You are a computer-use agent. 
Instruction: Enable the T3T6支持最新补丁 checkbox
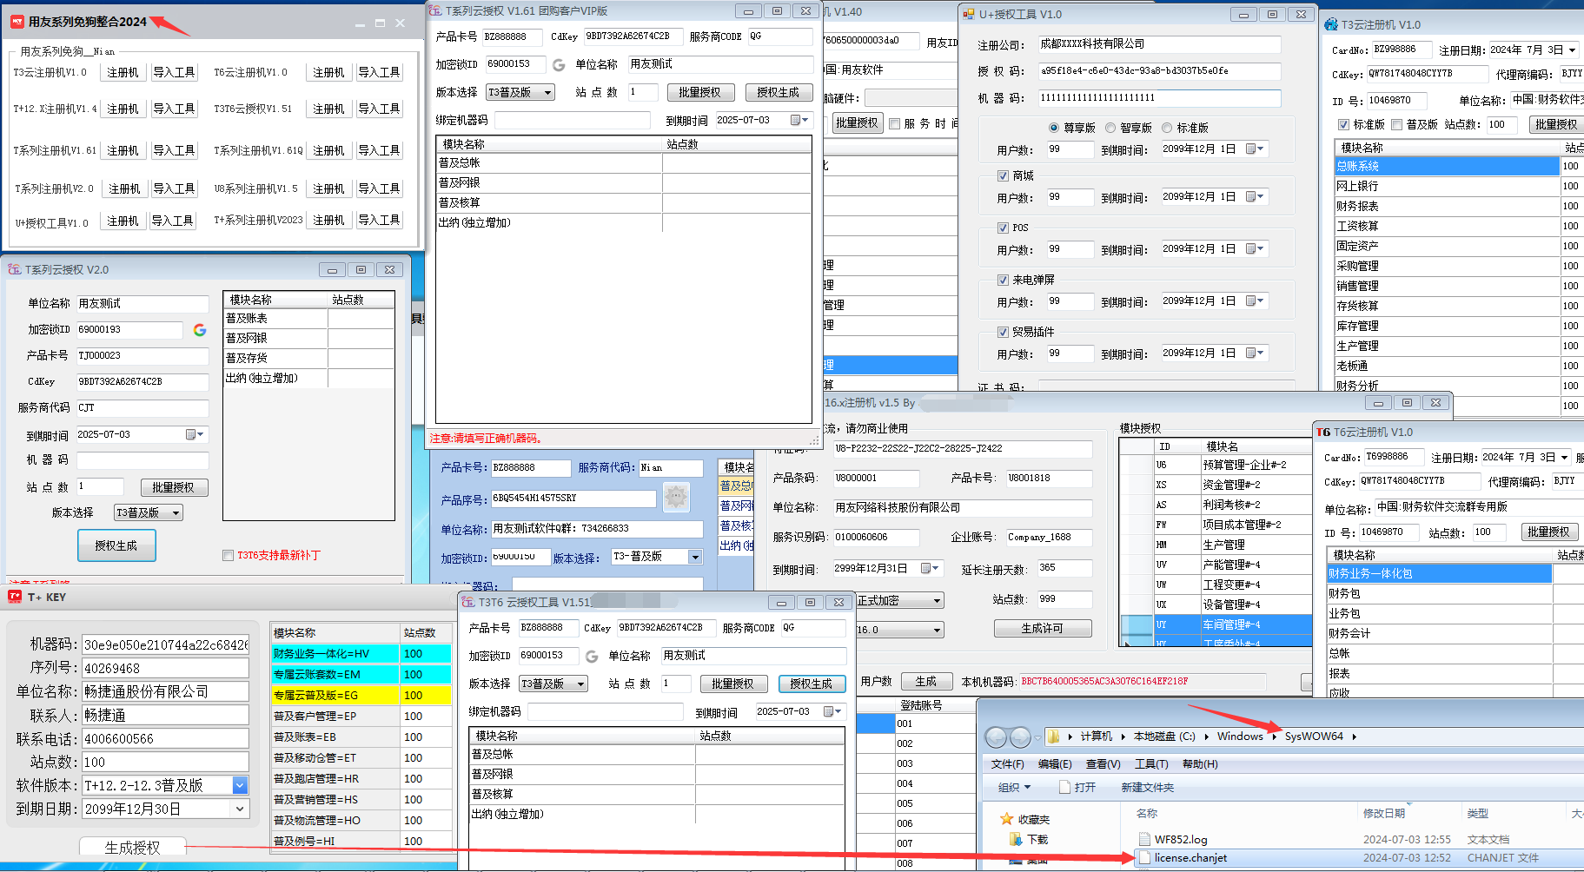pyautogui.click(x=229, y=556)
